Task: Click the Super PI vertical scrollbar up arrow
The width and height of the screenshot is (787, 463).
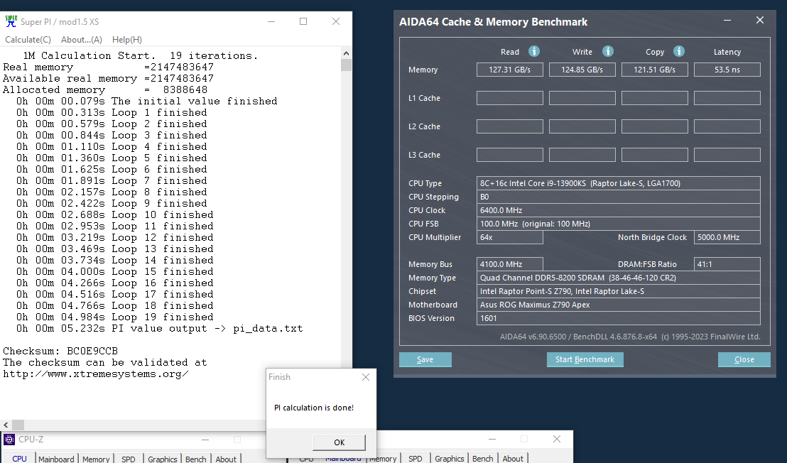Action: (346, 53)
